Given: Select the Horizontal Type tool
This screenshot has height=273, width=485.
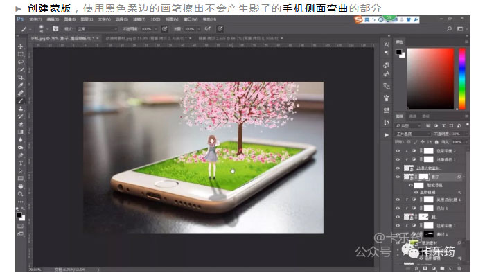Looking at the screenshot, I should pos(20,164).
